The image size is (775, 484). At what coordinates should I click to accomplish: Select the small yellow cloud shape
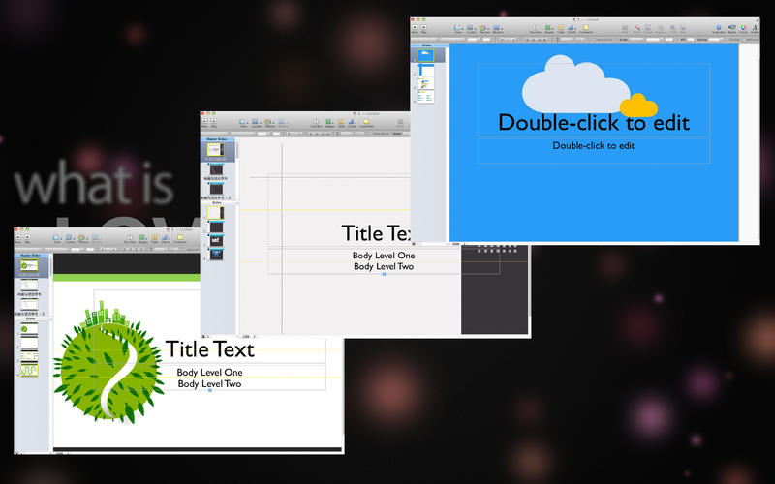[x=638, y=106]
